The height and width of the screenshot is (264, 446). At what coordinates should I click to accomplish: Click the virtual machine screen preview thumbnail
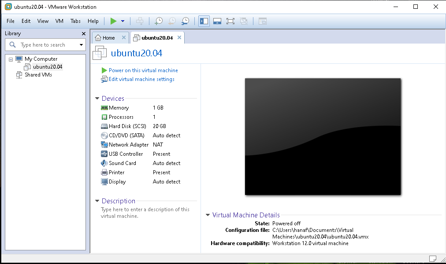pos(323,136)
